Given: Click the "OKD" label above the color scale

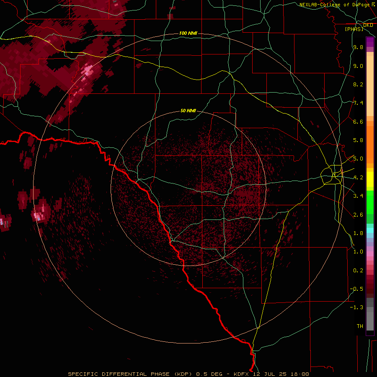Looking at the screenshot, I should point(368,25).
